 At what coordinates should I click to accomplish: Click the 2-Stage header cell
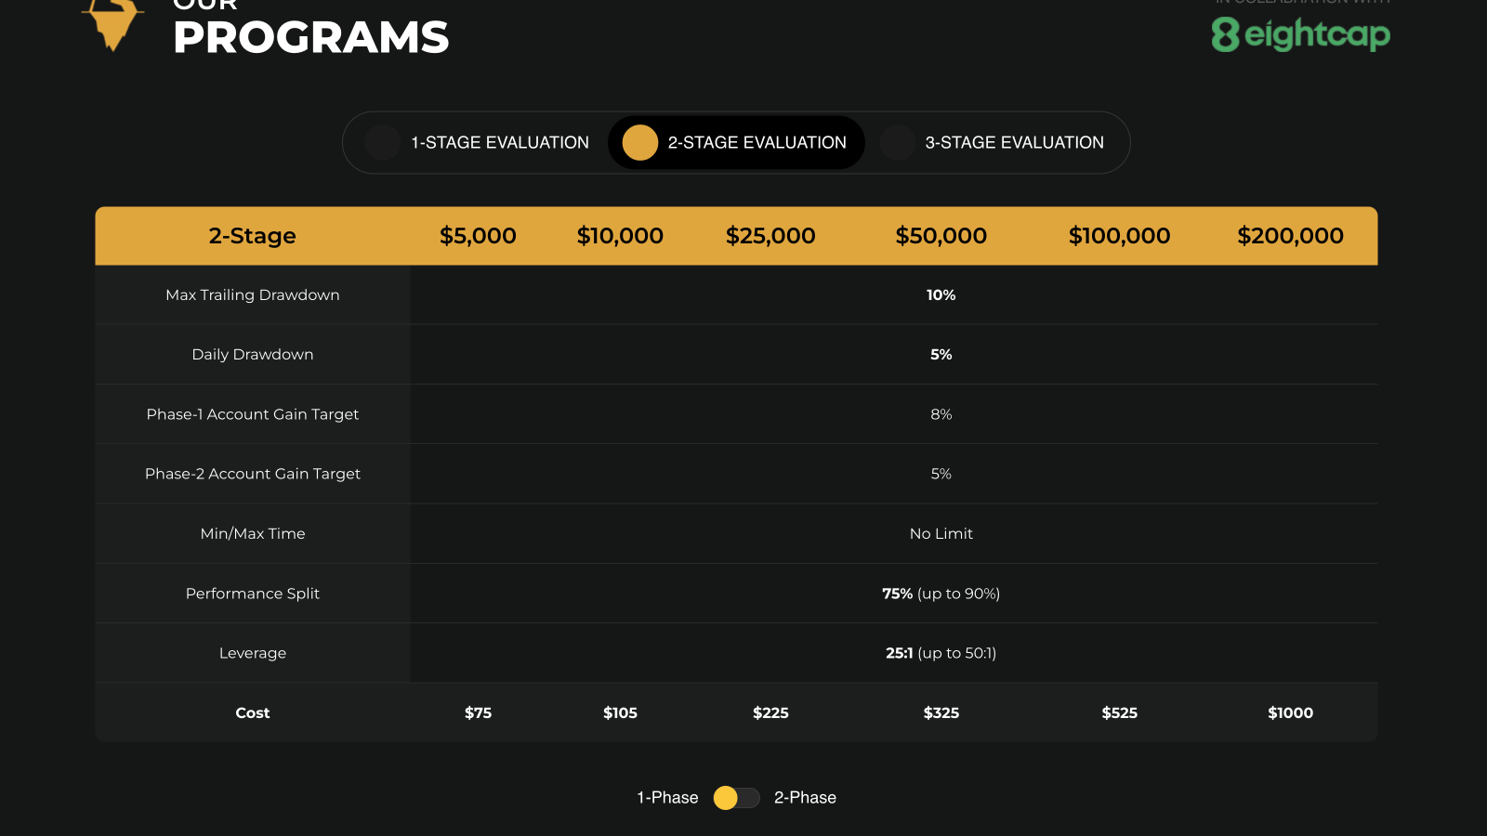click(x=252, y=235)
